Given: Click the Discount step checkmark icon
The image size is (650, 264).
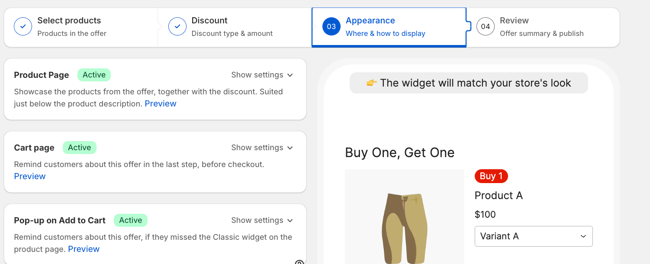Looking at the screenshot, I should click(x=177, y=26).
